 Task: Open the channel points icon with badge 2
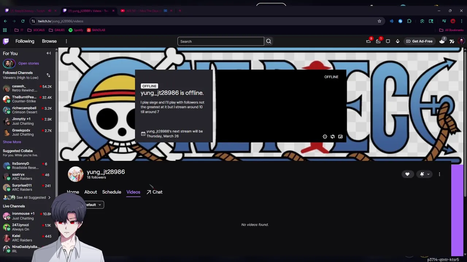442,41
